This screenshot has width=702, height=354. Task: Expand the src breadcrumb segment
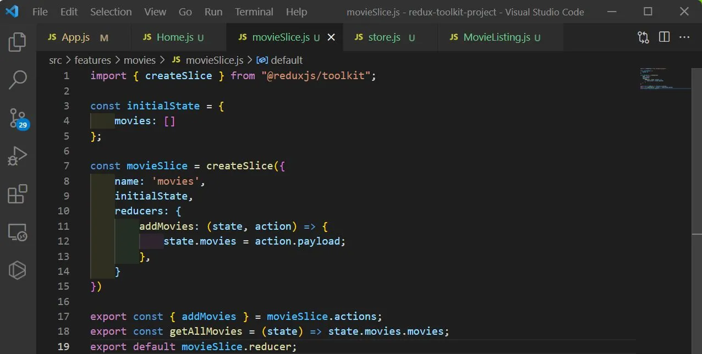tap(56, 60)
